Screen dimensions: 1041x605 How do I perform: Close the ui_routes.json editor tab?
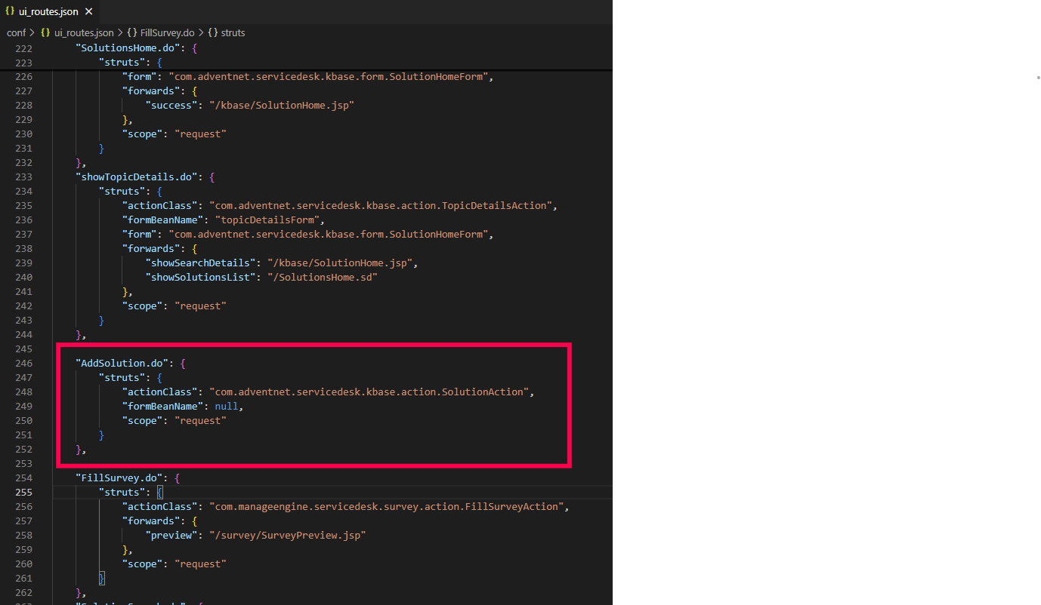[89, 12]
